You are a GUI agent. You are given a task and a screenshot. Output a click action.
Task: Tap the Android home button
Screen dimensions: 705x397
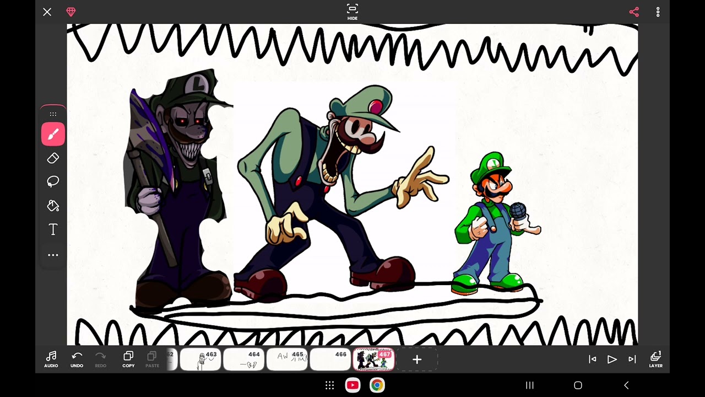578,385
